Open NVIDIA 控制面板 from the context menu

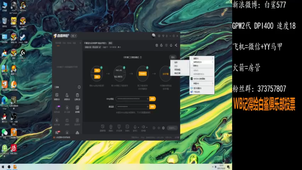[x=202, y=79]
